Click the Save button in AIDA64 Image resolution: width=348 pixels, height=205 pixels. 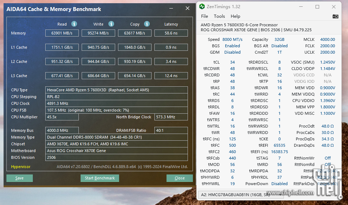click(20, 178)
